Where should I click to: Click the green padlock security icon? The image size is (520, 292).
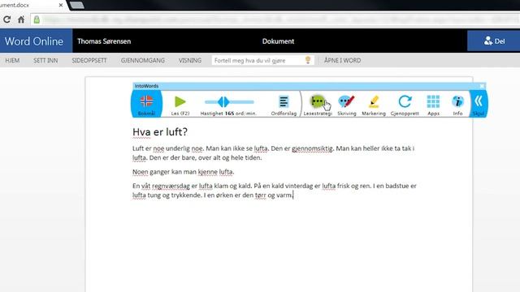point(37,19)
